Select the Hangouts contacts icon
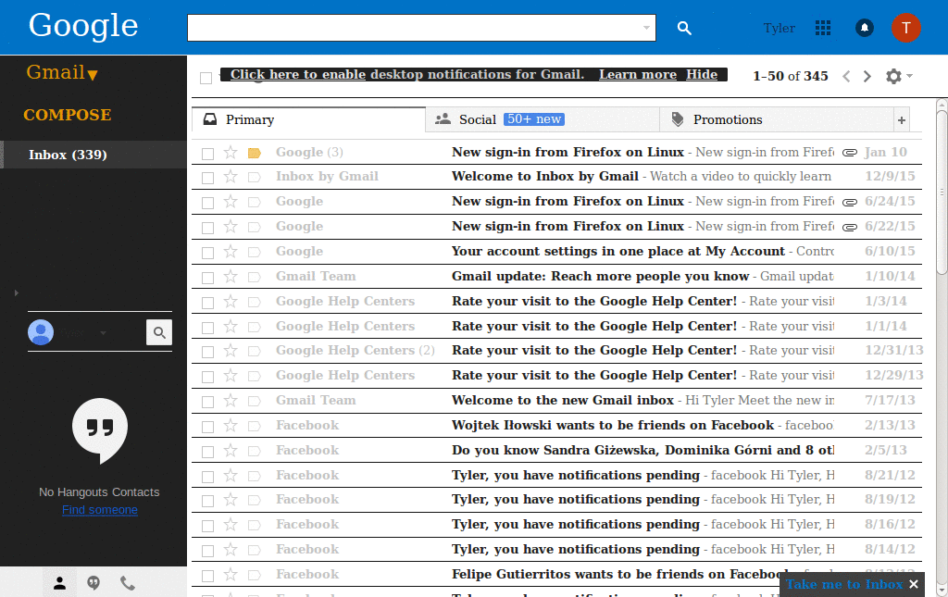Screen dimensions: 948x597 pyautogui.click(x=59, y=582)
